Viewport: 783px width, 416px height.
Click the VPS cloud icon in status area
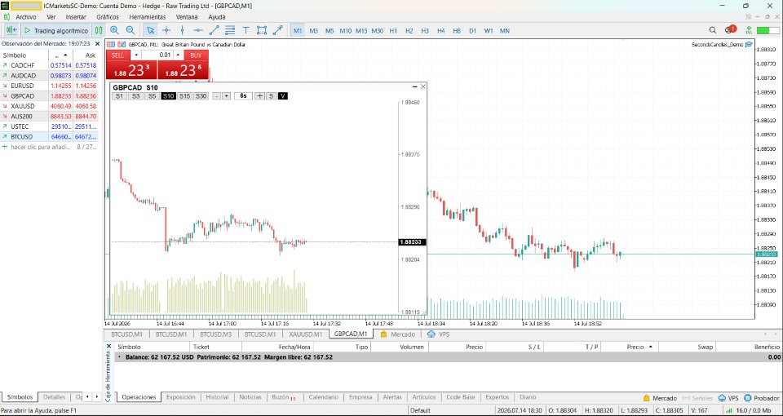[x=722, y=398]
